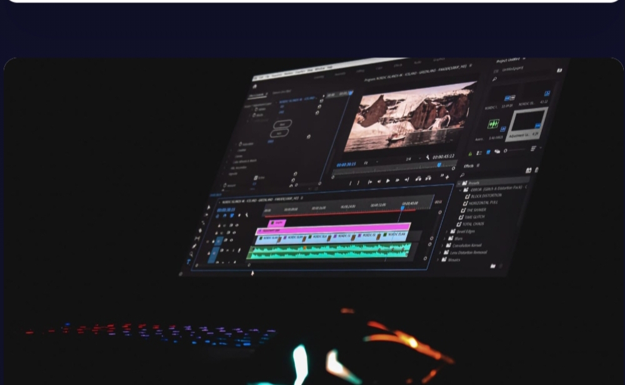Click the Project Untitled panel tab

pyautogui.click(x=508, y=60)
